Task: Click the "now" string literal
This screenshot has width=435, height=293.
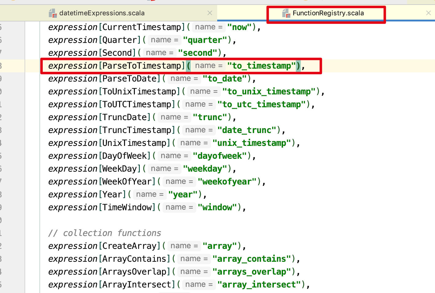Action: 239,27
